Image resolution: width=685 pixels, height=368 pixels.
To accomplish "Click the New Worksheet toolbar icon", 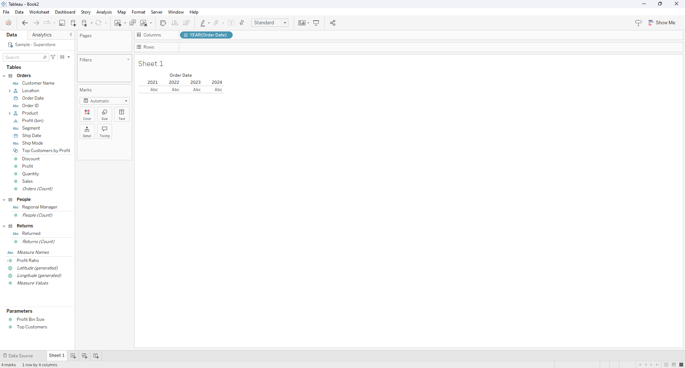I will coord(118,23).
